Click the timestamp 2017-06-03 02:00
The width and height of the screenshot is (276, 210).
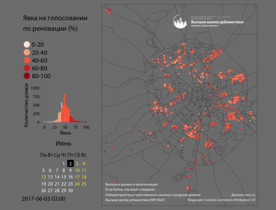[44, 199]
